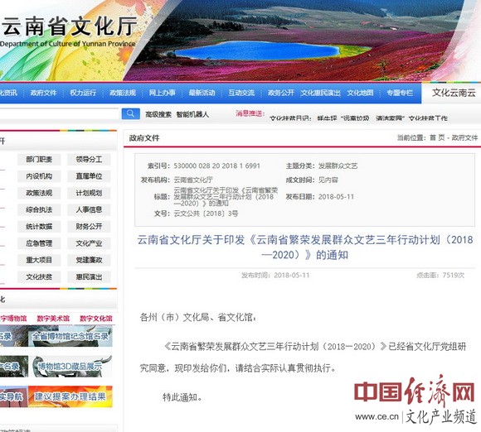Click the 数字美术馆 link
The height and width of the screenshot is (432, 481).
[53, 319]
